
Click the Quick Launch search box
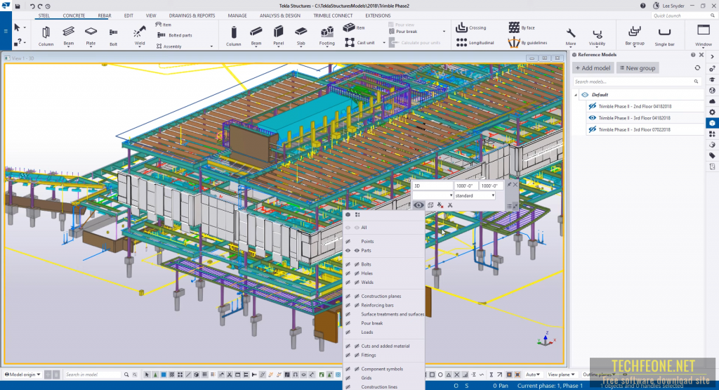coord(683,15)
